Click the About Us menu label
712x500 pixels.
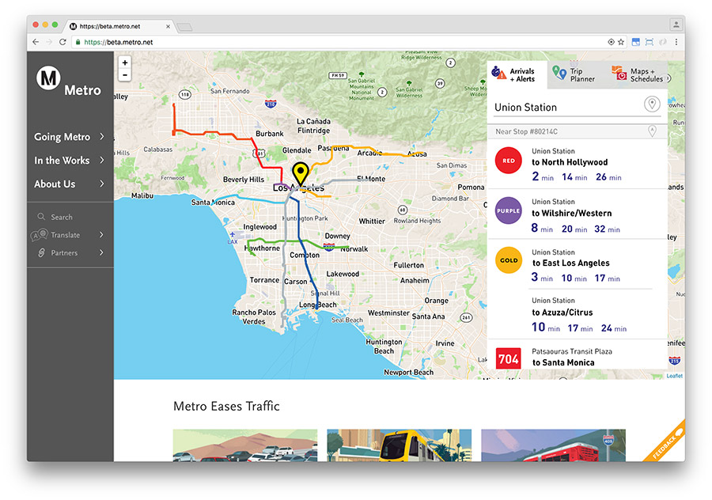55,184
